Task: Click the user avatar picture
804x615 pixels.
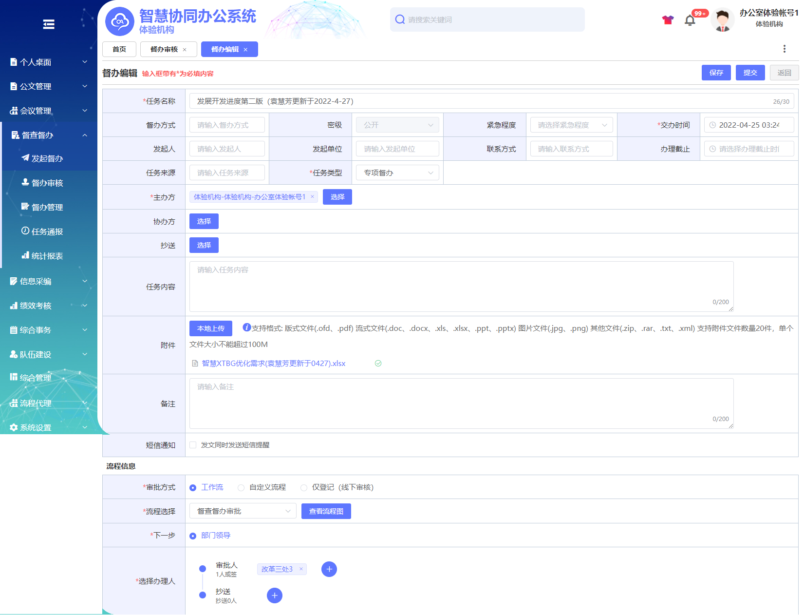Action: pyautogui.click(x=722, y=20)
